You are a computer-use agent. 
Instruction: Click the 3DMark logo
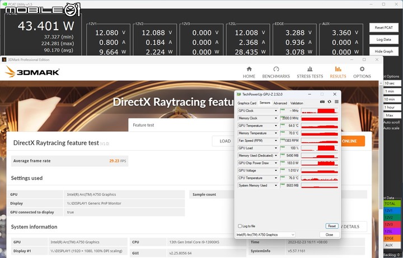32,71
